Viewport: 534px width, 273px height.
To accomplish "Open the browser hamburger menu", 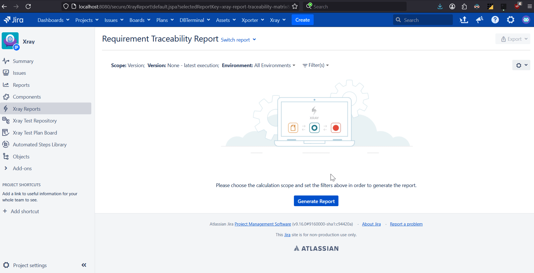I will [529, 6].
